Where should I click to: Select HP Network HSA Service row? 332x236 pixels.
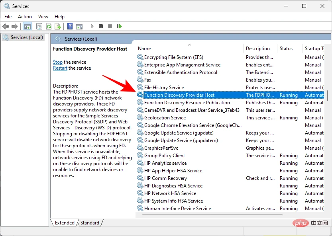230,193
